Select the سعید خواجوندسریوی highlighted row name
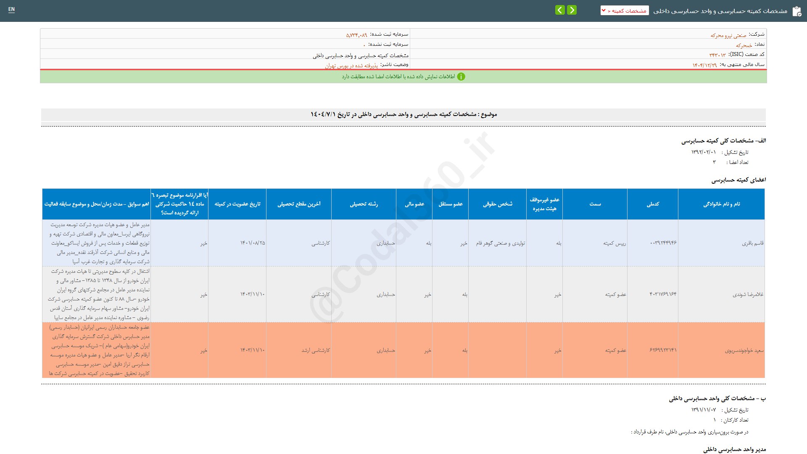This screenshot has height=454, width=807. 744,350
